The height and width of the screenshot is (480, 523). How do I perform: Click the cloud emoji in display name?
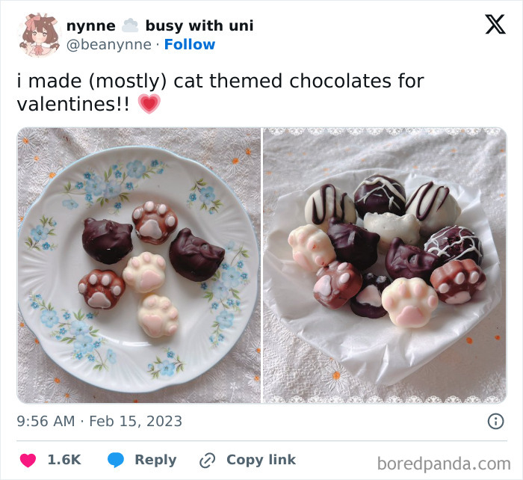130,25
